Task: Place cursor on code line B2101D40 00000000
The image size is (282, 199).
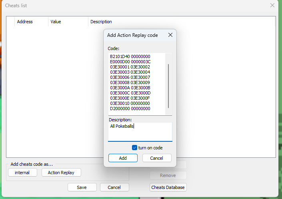Action: pyautogui.click(x=130, y=56)
